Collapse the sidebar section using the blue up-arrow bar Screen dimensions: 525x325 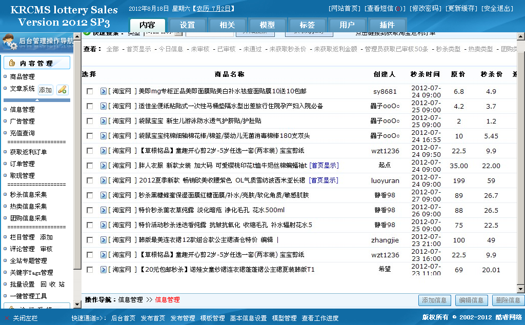pyautogui.click(x=37, y=100)
